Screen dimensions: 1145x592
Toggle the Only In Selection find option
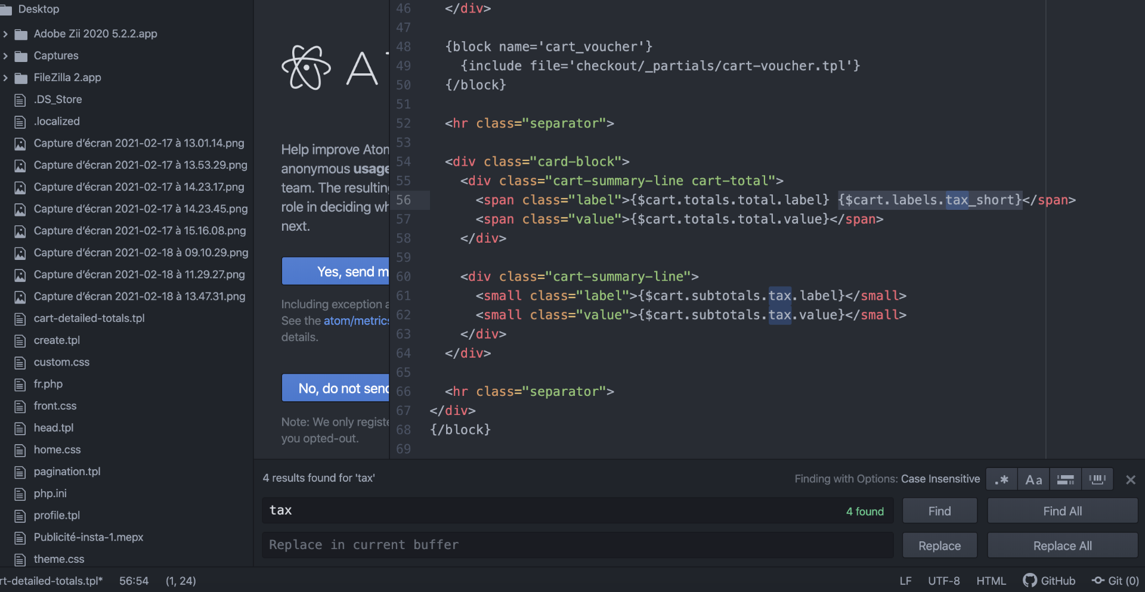(1065, 479)
